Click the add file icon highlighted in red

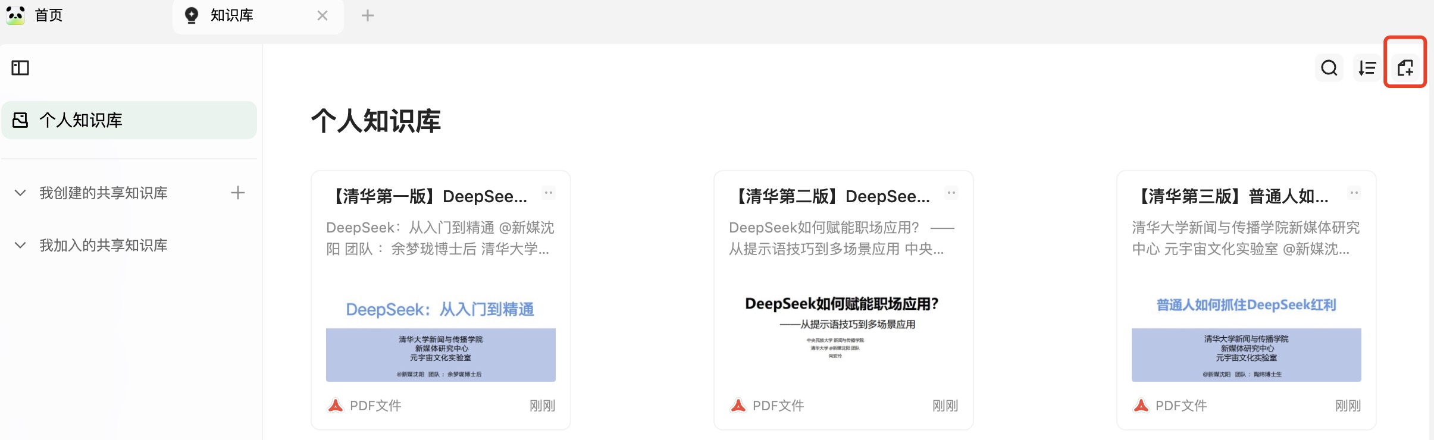point(1405,68)
